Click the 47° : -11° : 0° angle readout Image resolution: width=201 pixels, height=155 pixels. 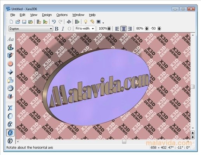coord(179,147)
